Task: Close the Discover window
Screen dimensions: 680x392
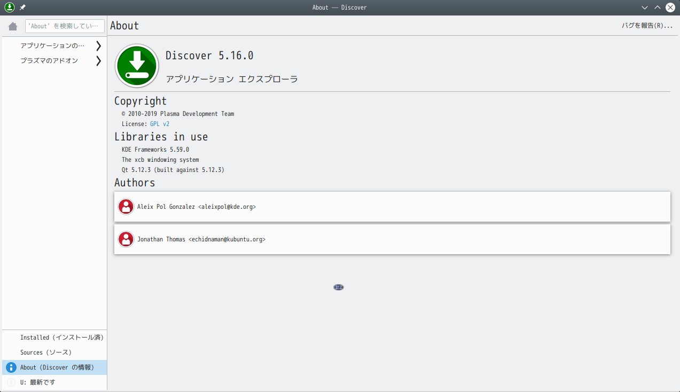Action: pos(670,7)
